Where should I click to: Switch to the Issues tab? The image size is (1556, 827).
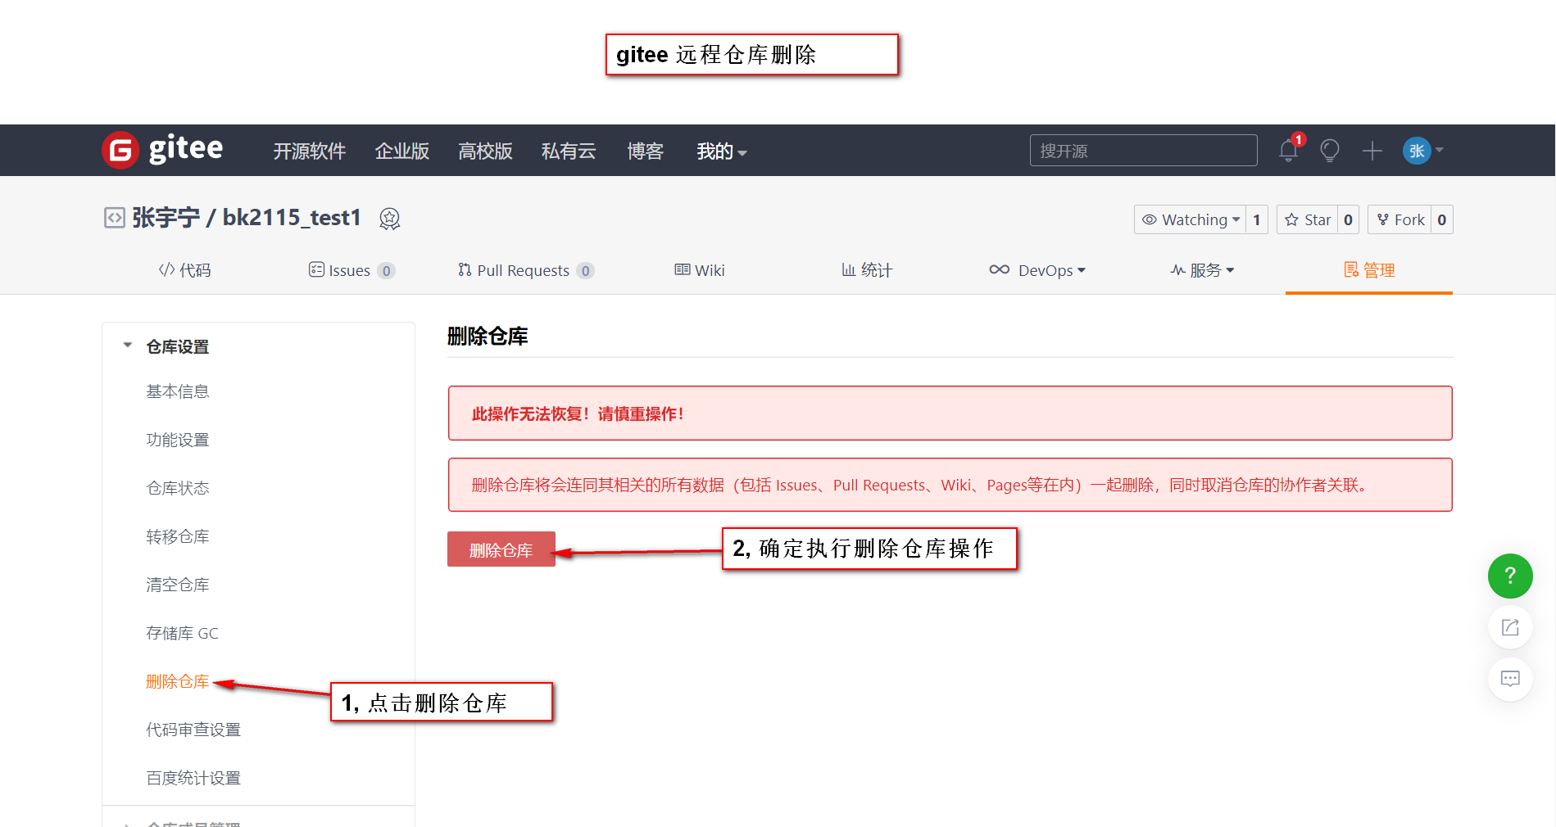(351, 270)
